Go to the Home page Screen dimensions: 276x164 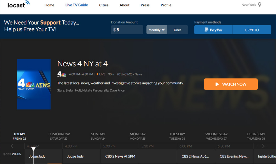(49, 5)
